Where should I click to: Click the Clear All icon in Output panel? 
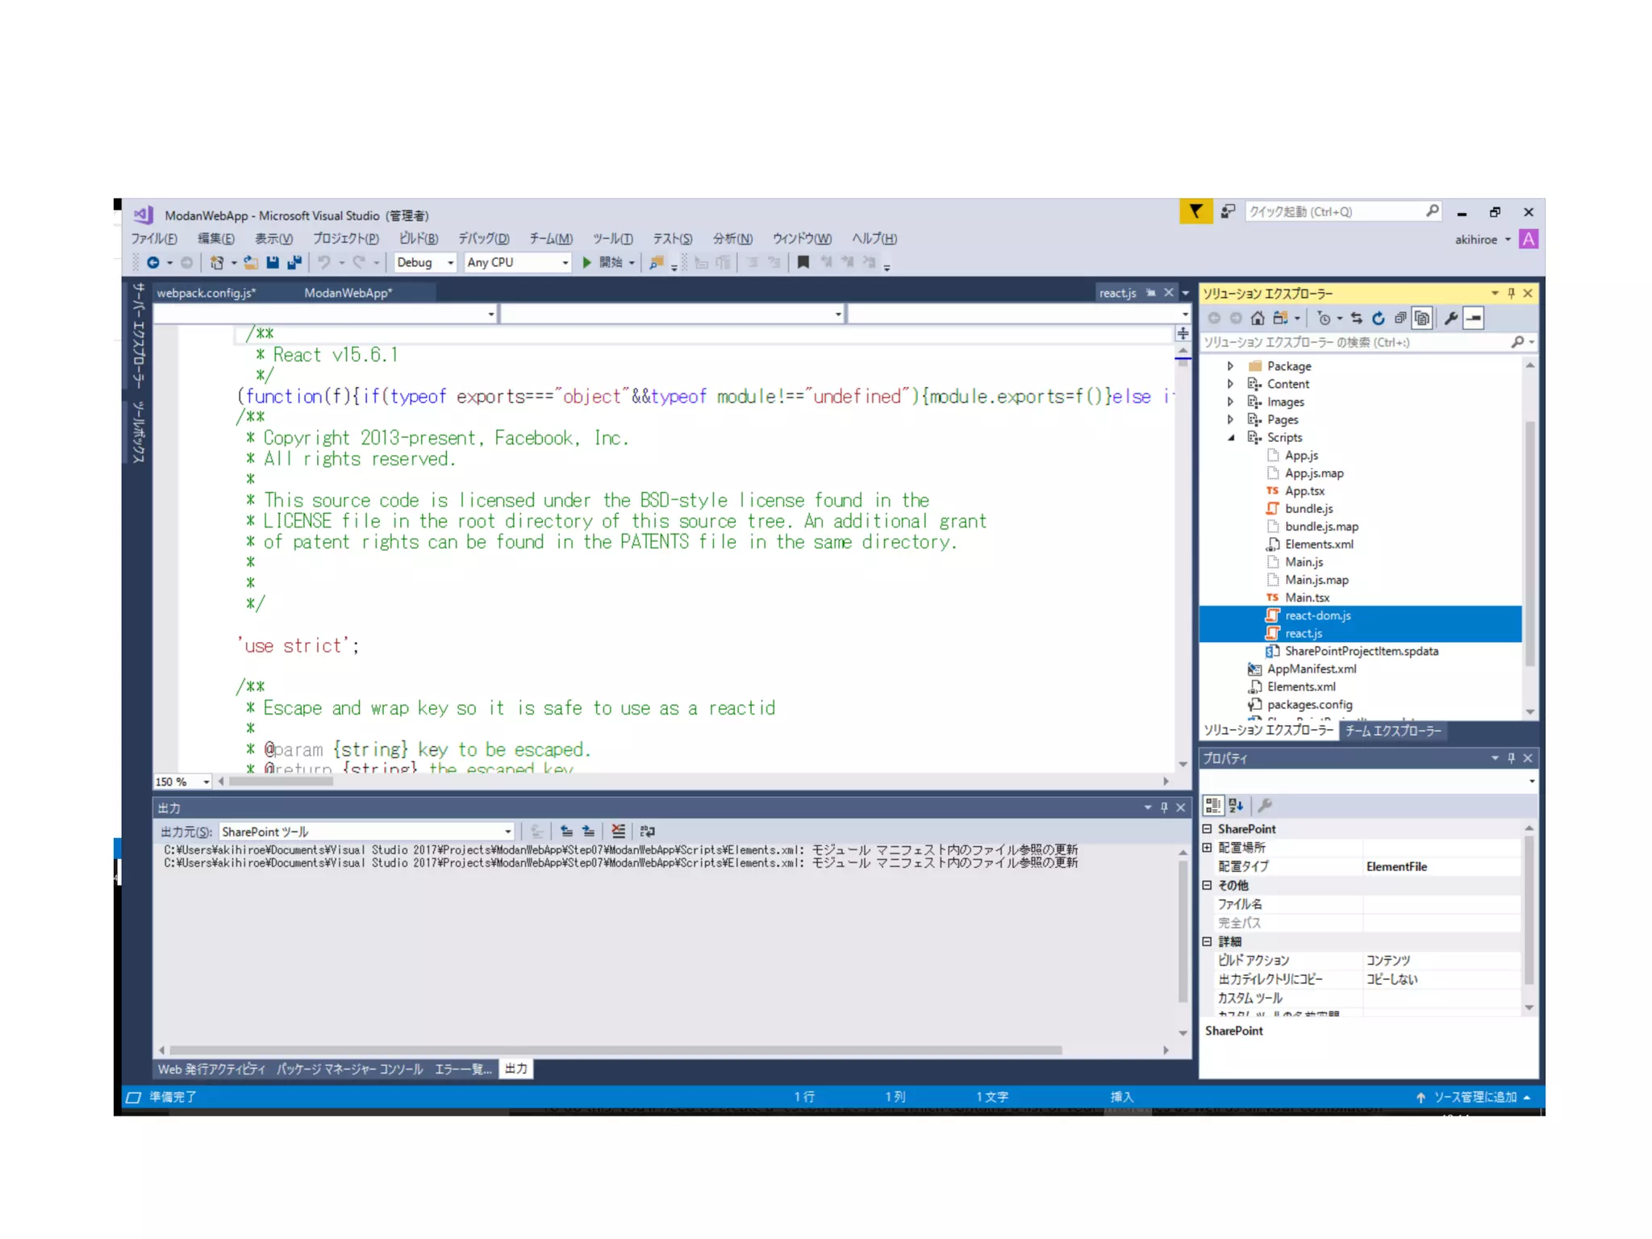pyautogui.click(x=618, y=831)
